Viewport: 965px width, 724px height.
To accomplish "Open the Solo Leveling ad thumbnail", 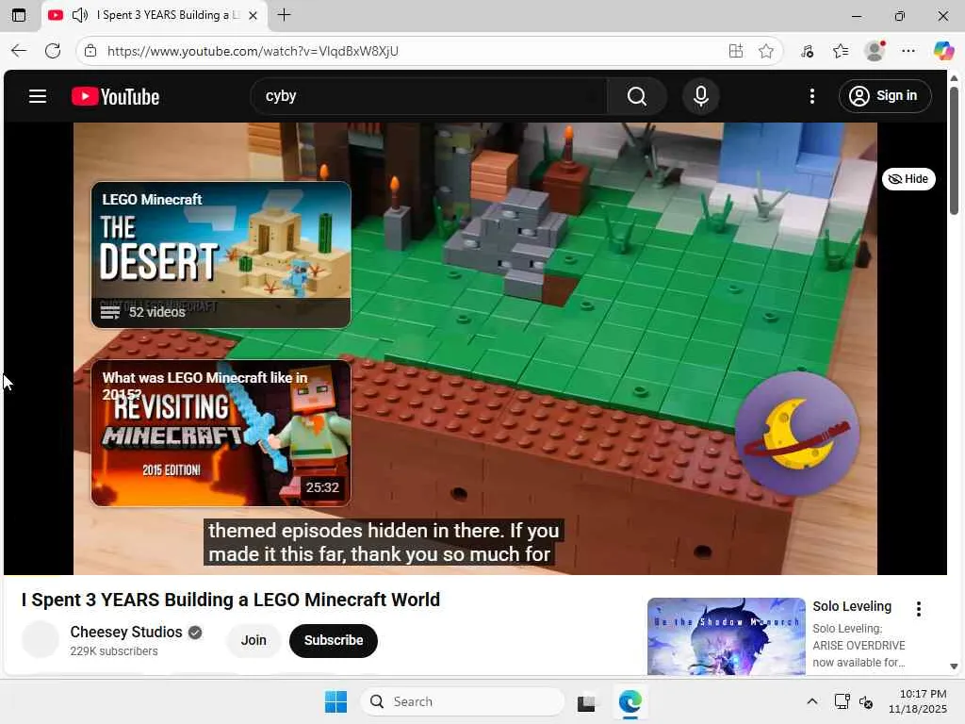I will coord(727,636).
